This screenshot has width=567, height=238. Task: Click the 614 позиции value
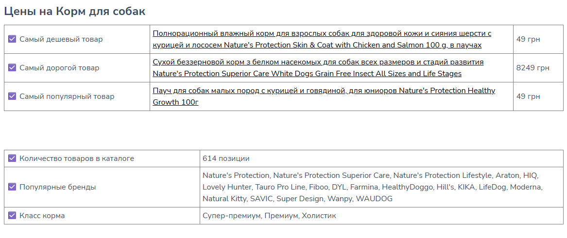(x=226, y=159)
